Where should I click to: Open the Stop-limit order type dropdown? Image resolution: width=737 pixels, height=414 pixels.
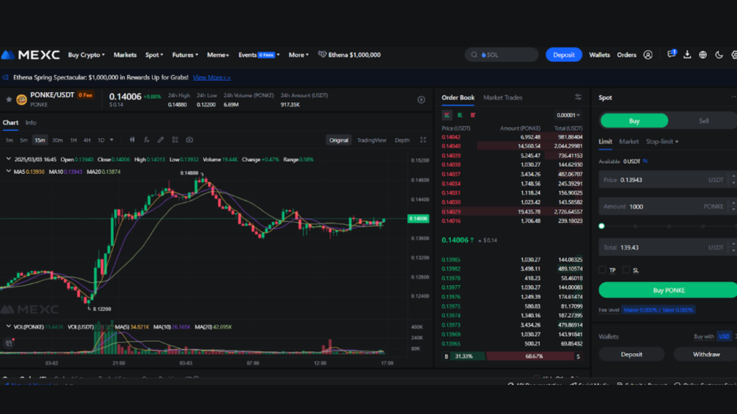pyautogui.click(x=662, y=142)
